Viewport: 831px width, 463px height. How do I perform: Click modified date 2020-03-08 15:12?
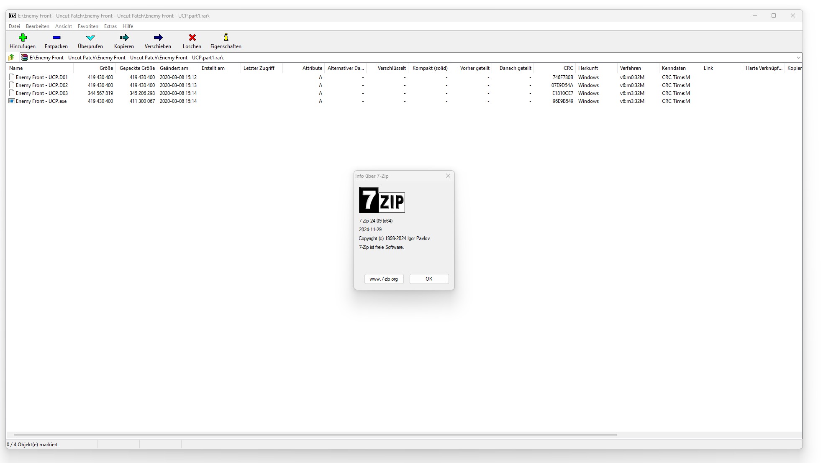[x=178, y=77]
